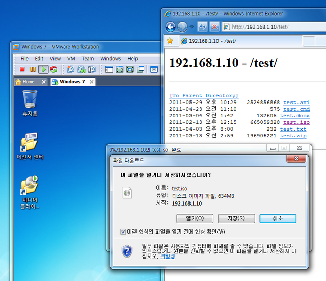Click the 위험성 risk link in dialog
326x281 pixels.
point(168,256)
